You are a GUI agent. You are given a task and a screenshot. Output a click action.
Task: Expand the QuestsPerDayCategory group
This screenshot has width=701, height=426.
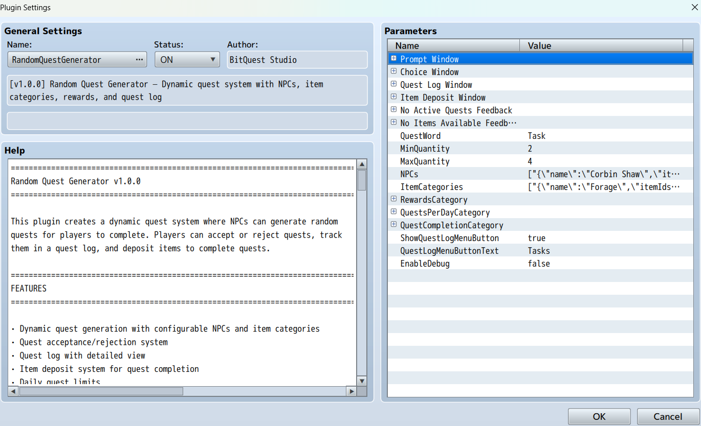coord(393,212)
